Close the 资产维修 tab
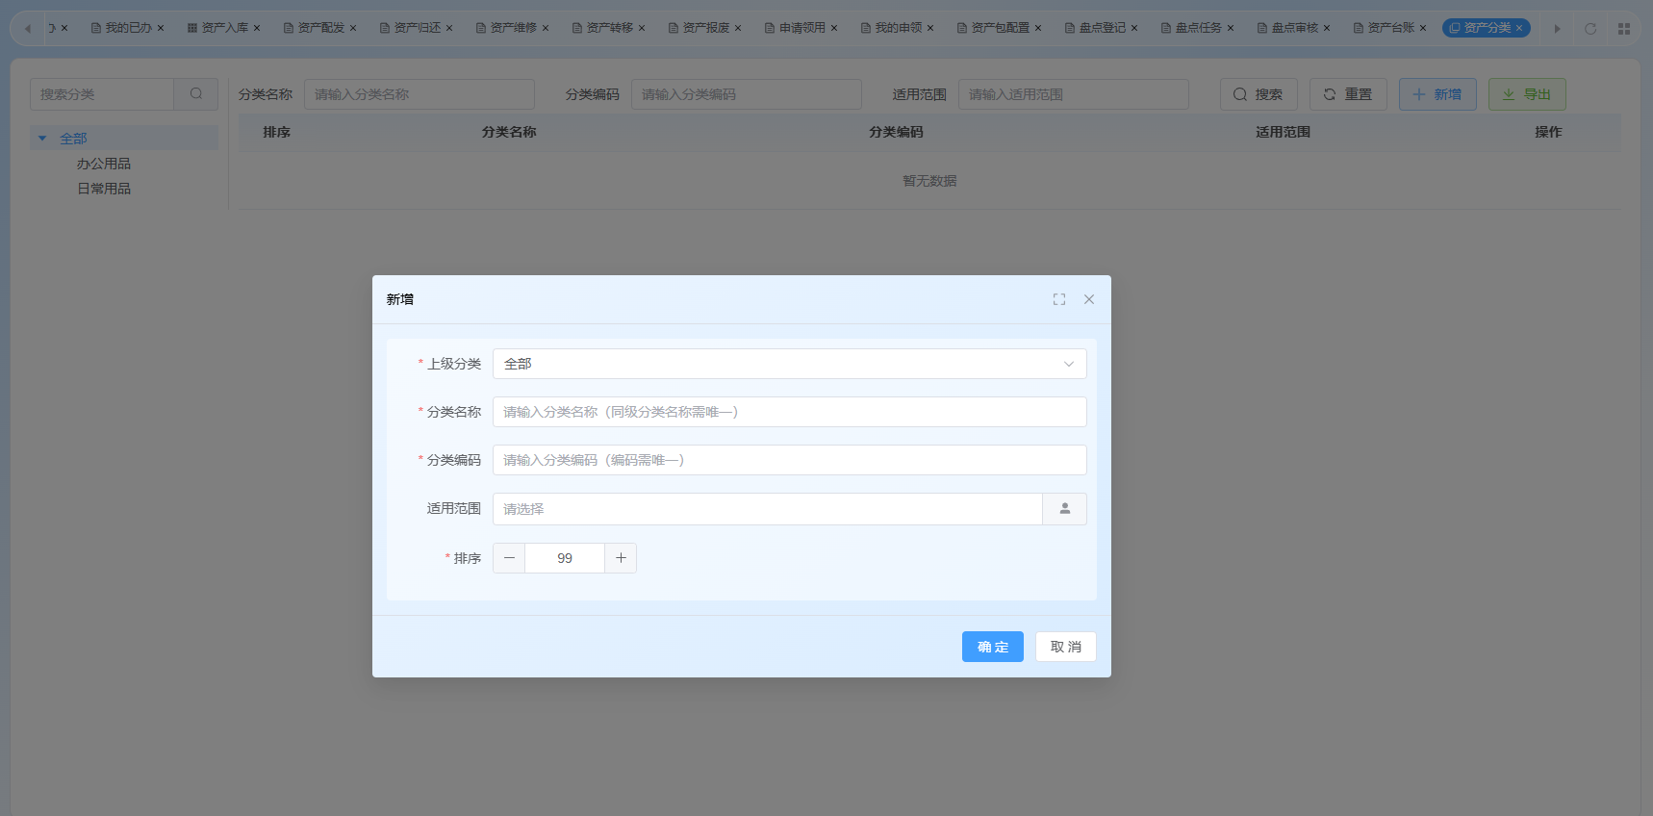This screenshot has width=1653, height=816. tap(546, 28)
